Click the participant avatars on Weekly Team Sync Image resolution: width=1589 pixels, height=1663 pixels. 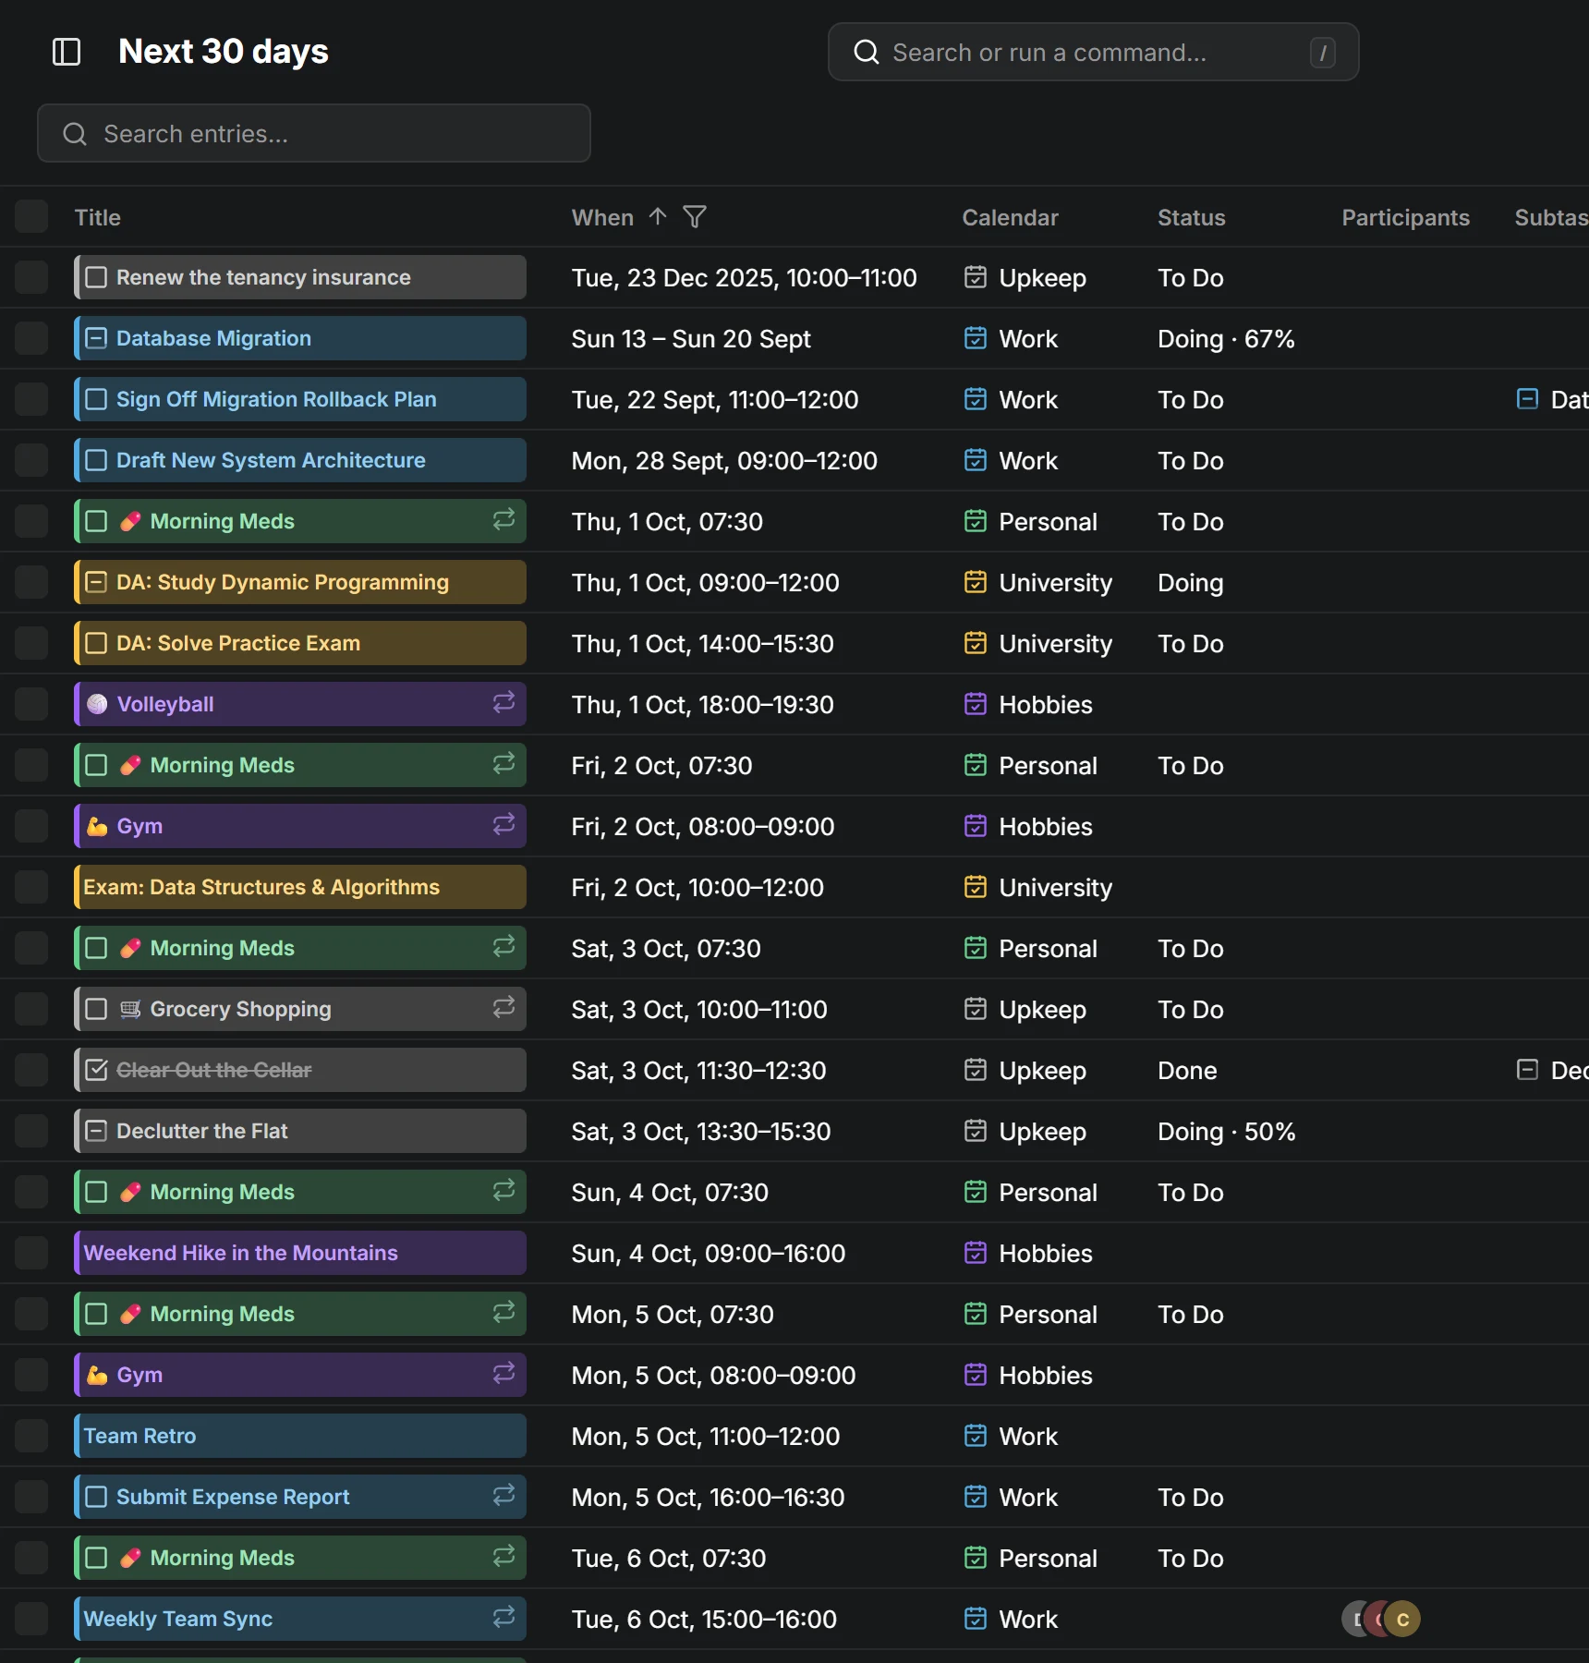pyautogui.click(x=1381, y=1619)
